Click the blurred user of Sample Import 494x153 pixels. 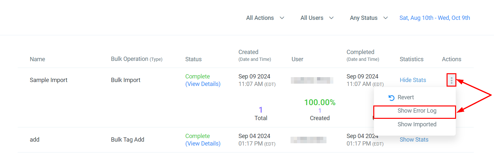[312, 80]
